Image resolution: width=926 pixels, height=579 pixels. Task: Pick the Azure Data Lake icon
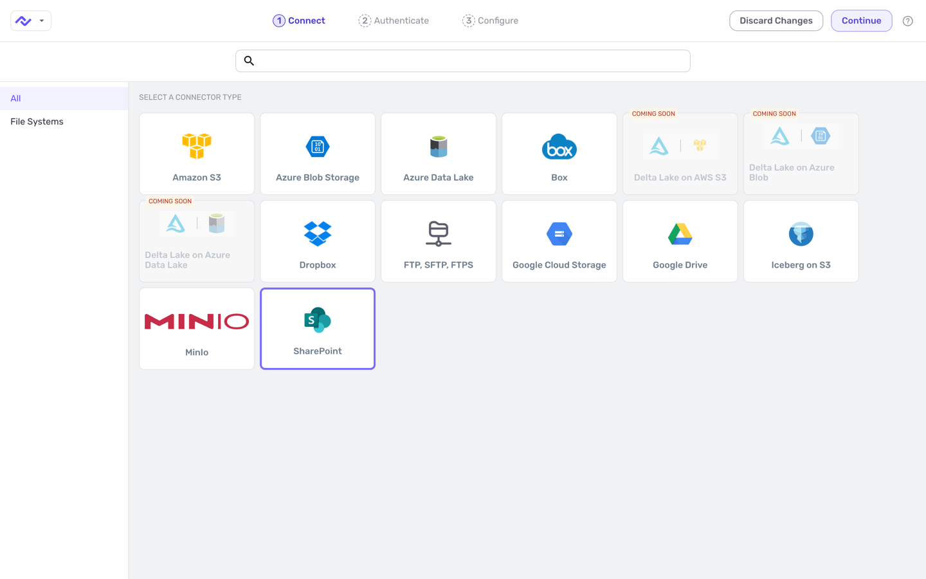coord(439,147)
